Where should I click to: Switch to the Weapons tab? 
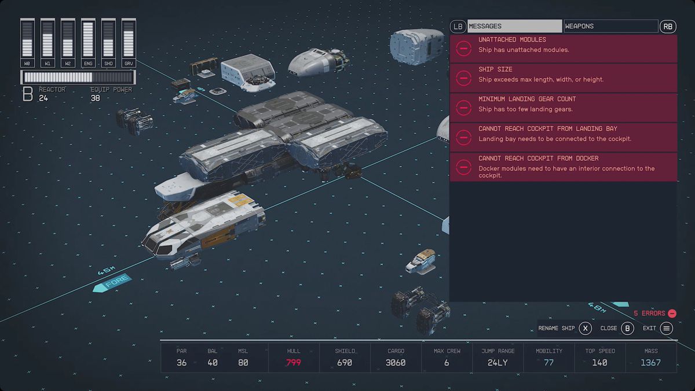point(610,26)
